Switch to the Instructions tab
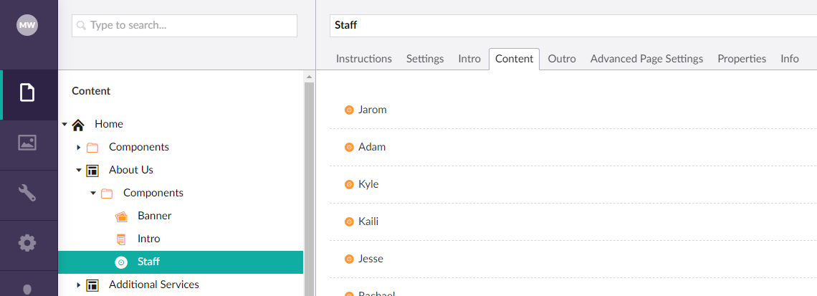This screenshot has width=817, height=296. [x=363, y=59]
